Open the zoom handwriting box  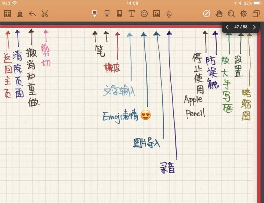click(x=231, y=14)
